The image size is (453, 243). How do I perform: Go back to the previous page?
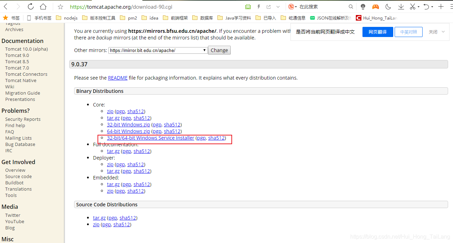point(6,7)
